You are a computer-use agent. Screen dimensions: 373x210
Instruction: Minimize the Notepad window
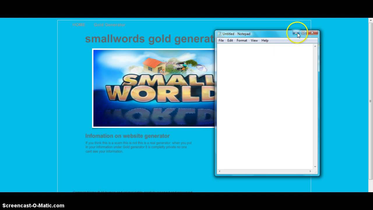pyautogui.click(x=296, y=33)
